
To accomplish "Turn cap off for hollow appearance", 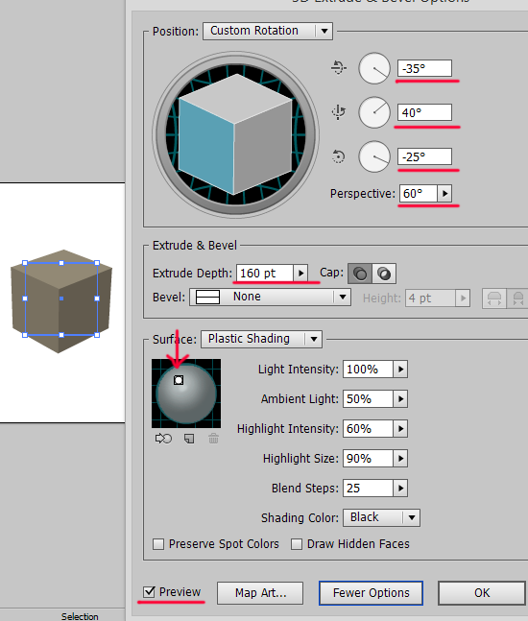I will 384,274.
